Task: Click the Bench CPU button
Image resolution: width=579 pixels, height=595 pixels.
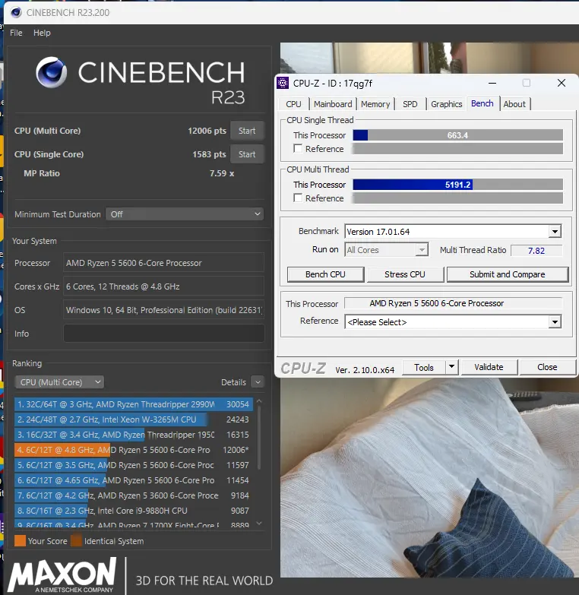Action: point(325,274)
